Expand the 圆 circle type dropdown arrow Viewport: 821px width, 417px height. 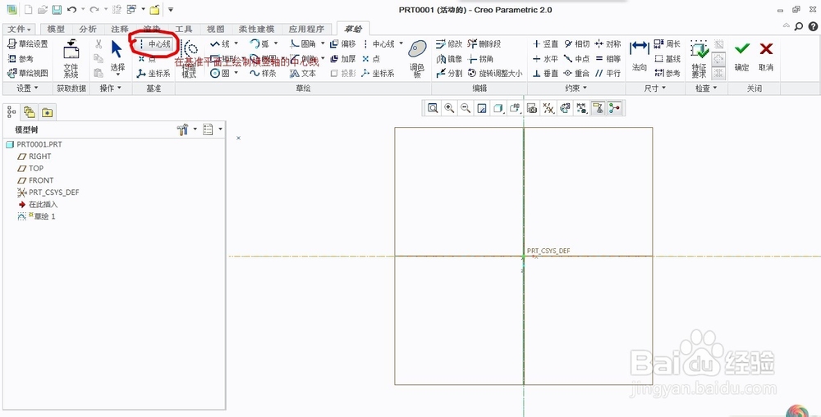tap(236, 74)
